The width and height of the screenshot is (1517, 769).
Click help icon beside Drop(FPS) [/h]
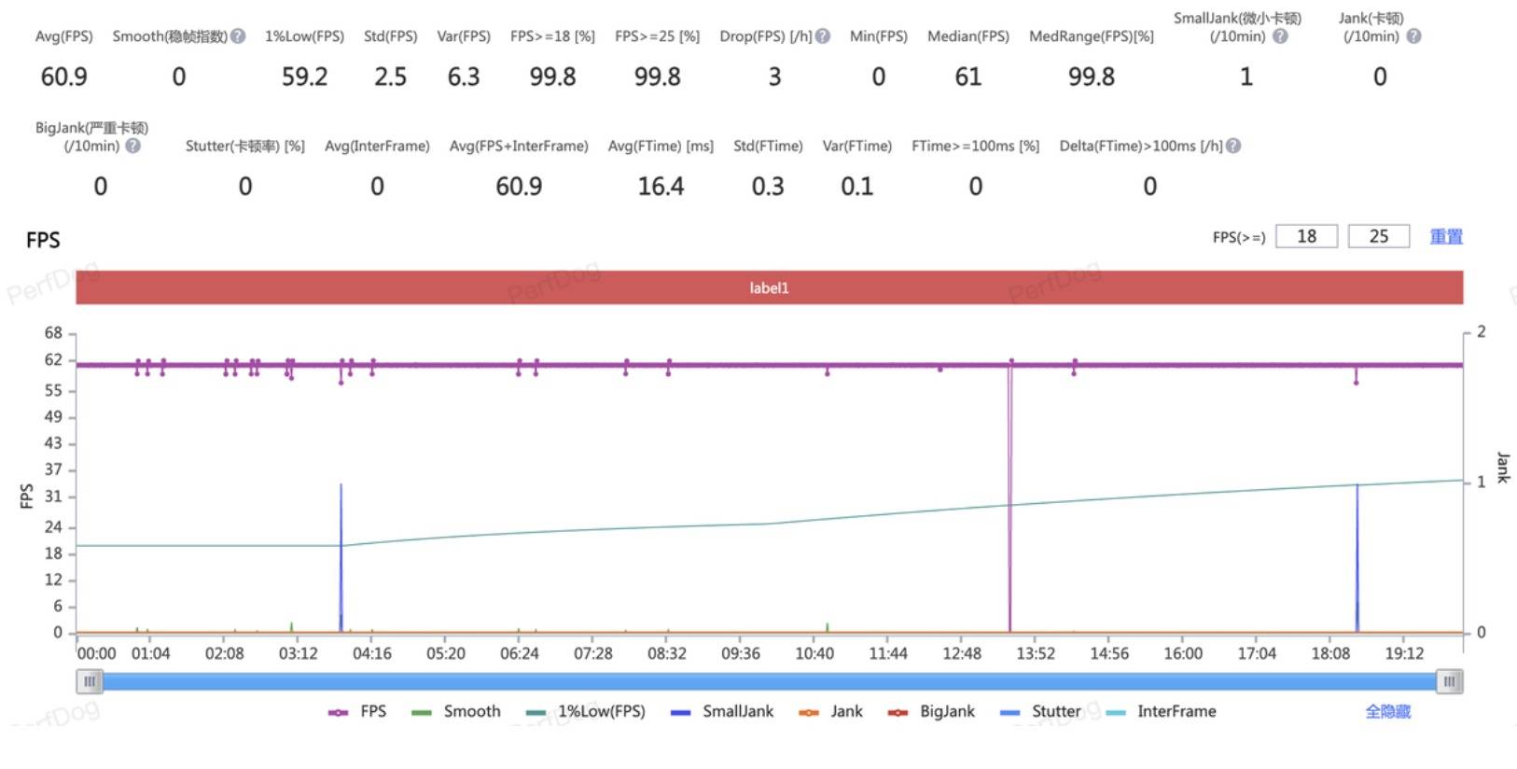click(x=823, y=36)
